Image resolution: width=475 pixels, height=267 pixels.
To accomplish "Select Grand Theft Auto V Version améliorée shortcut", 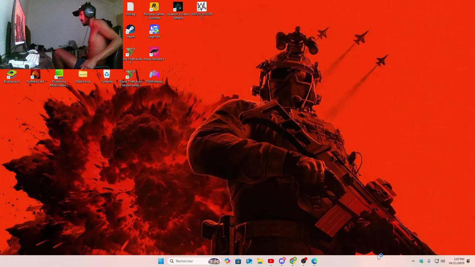I will (130, 78).
